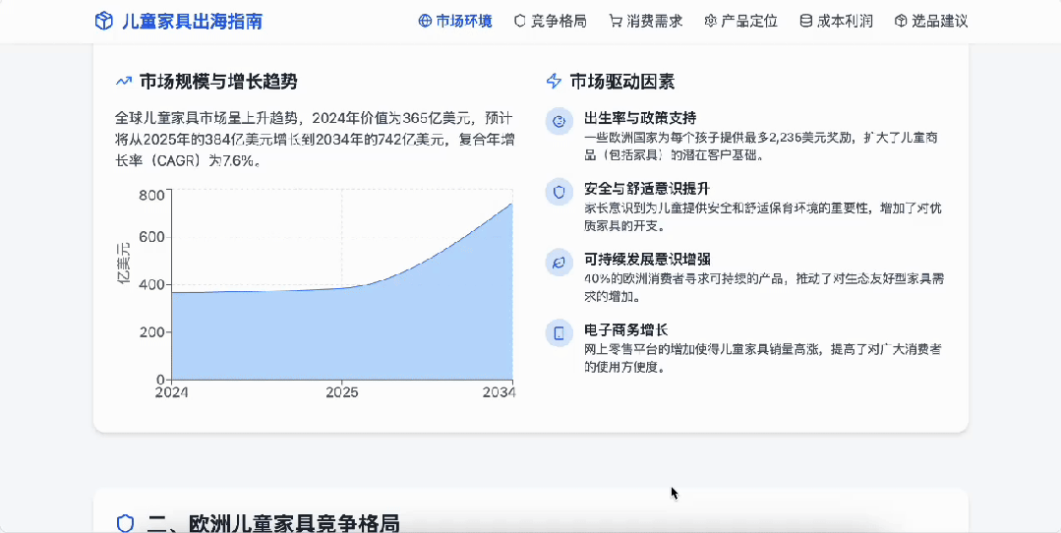
Task: Open the 竞争格局 navigation tab
Action: point(550,21)
